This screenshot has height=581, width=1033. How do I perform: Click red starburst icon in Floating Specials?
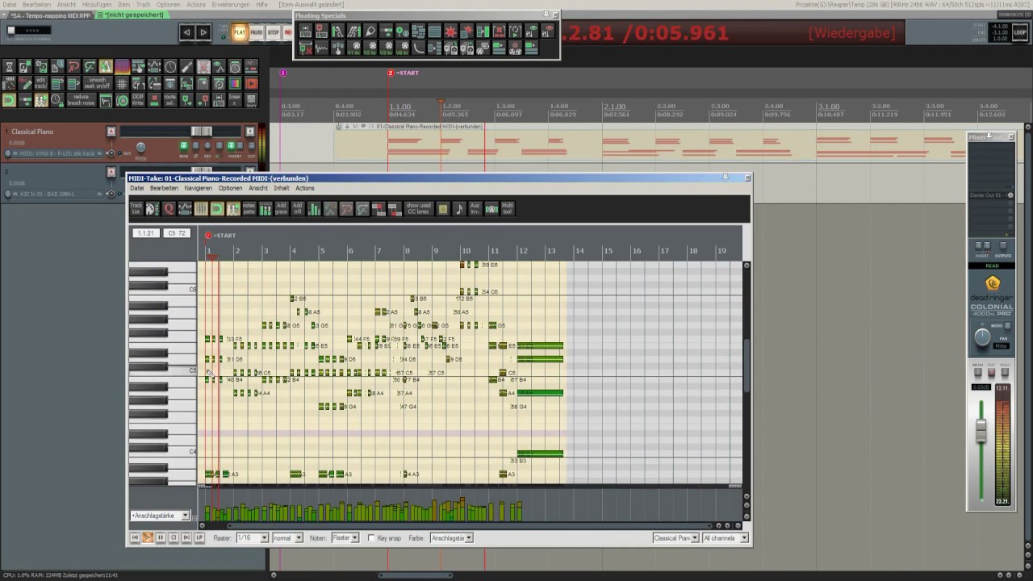point(451,31)
